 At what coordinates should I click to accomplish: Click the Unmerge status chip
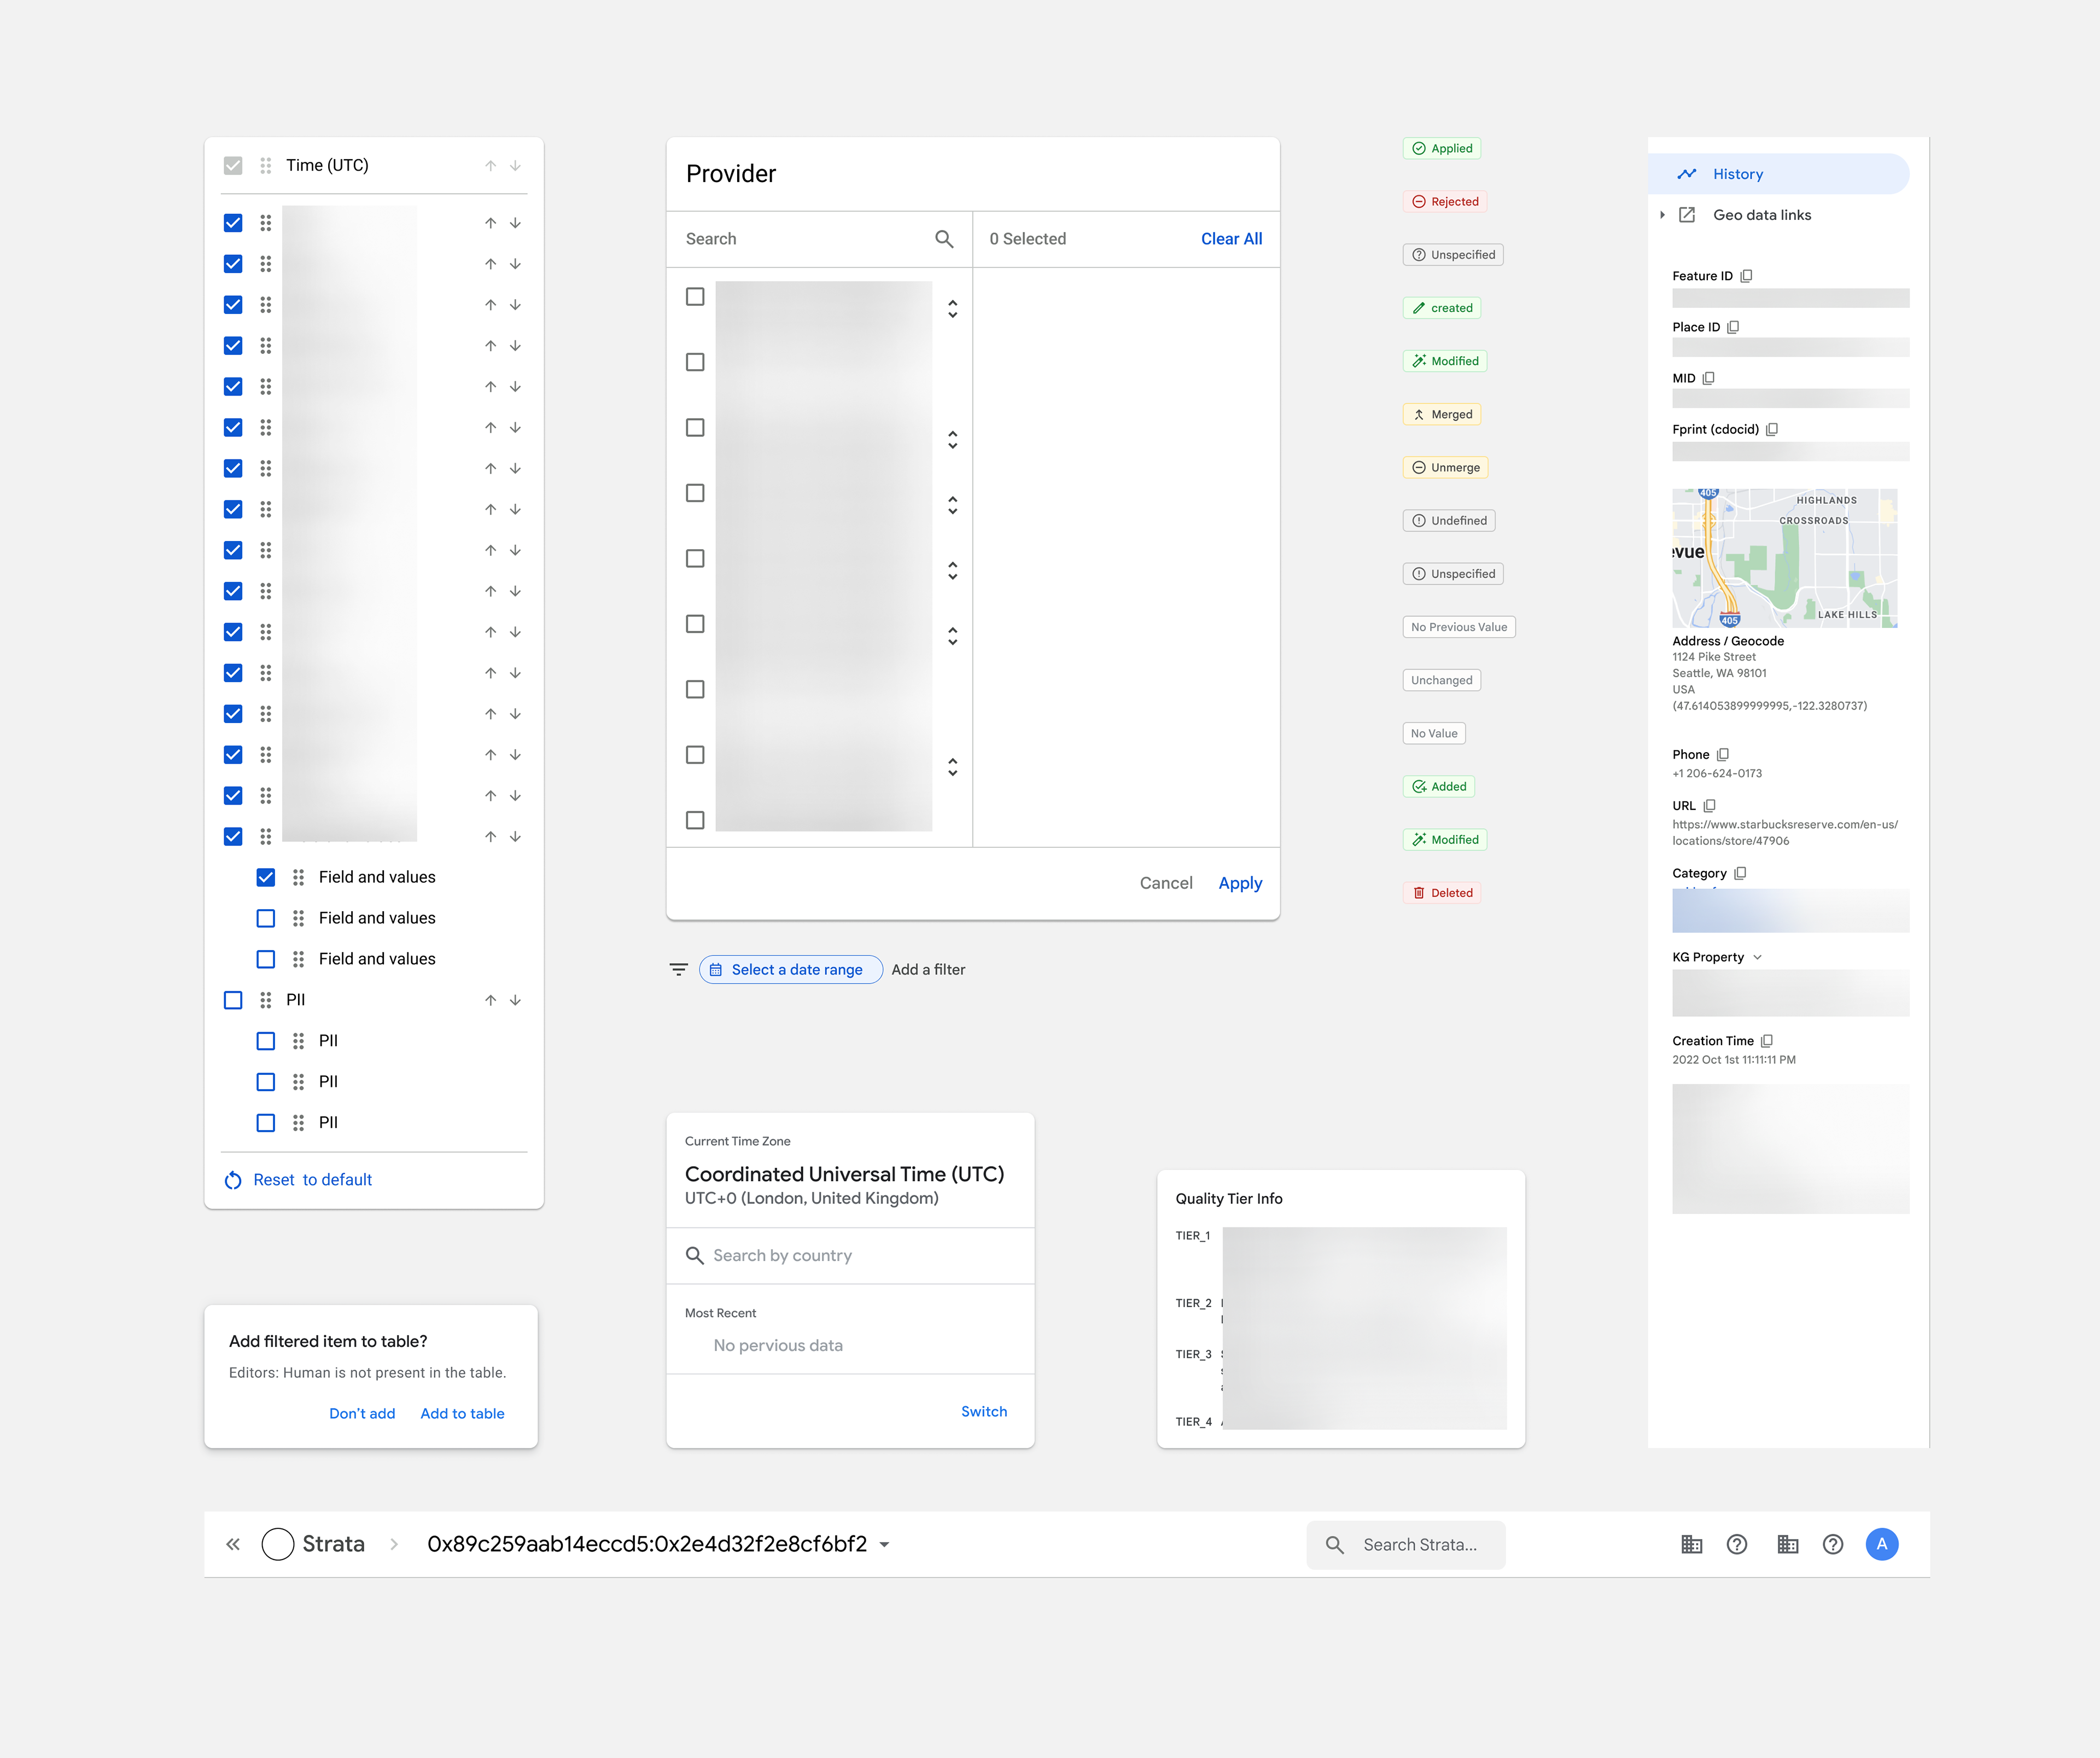(x=1446, y=467)
